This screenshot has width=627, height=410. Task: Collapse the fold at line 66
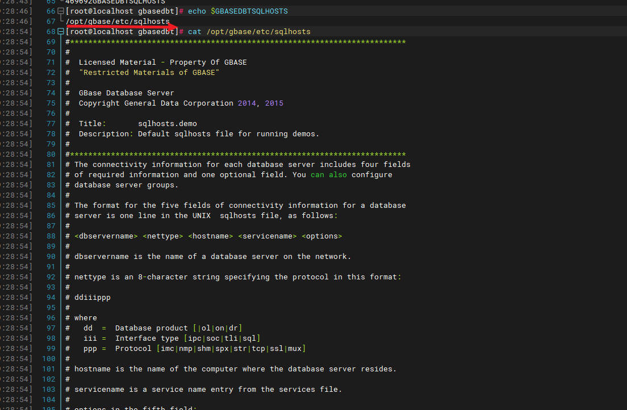point(61,11)
